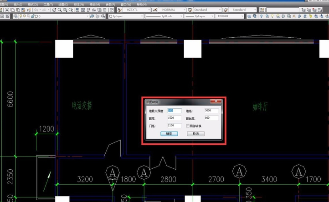
Task: Open the DesignCenter icon
Action: click(x=83, y=10)
